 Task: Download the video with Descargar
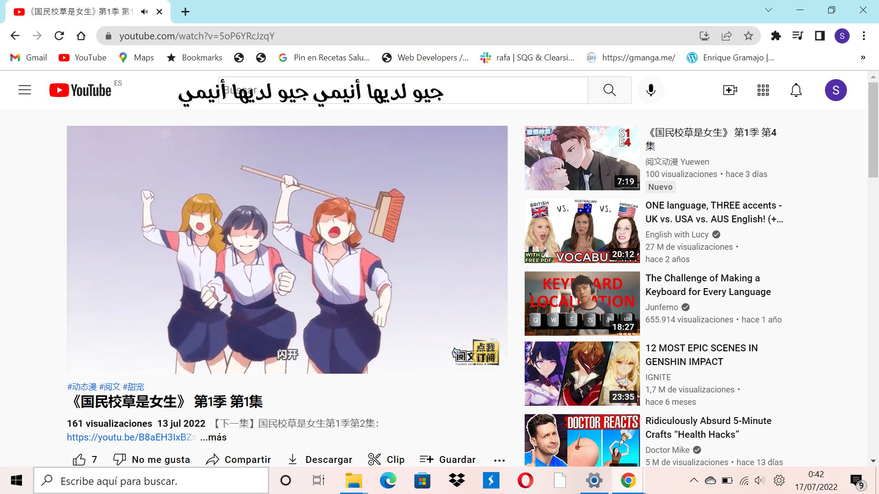click(x=320, y=459)
